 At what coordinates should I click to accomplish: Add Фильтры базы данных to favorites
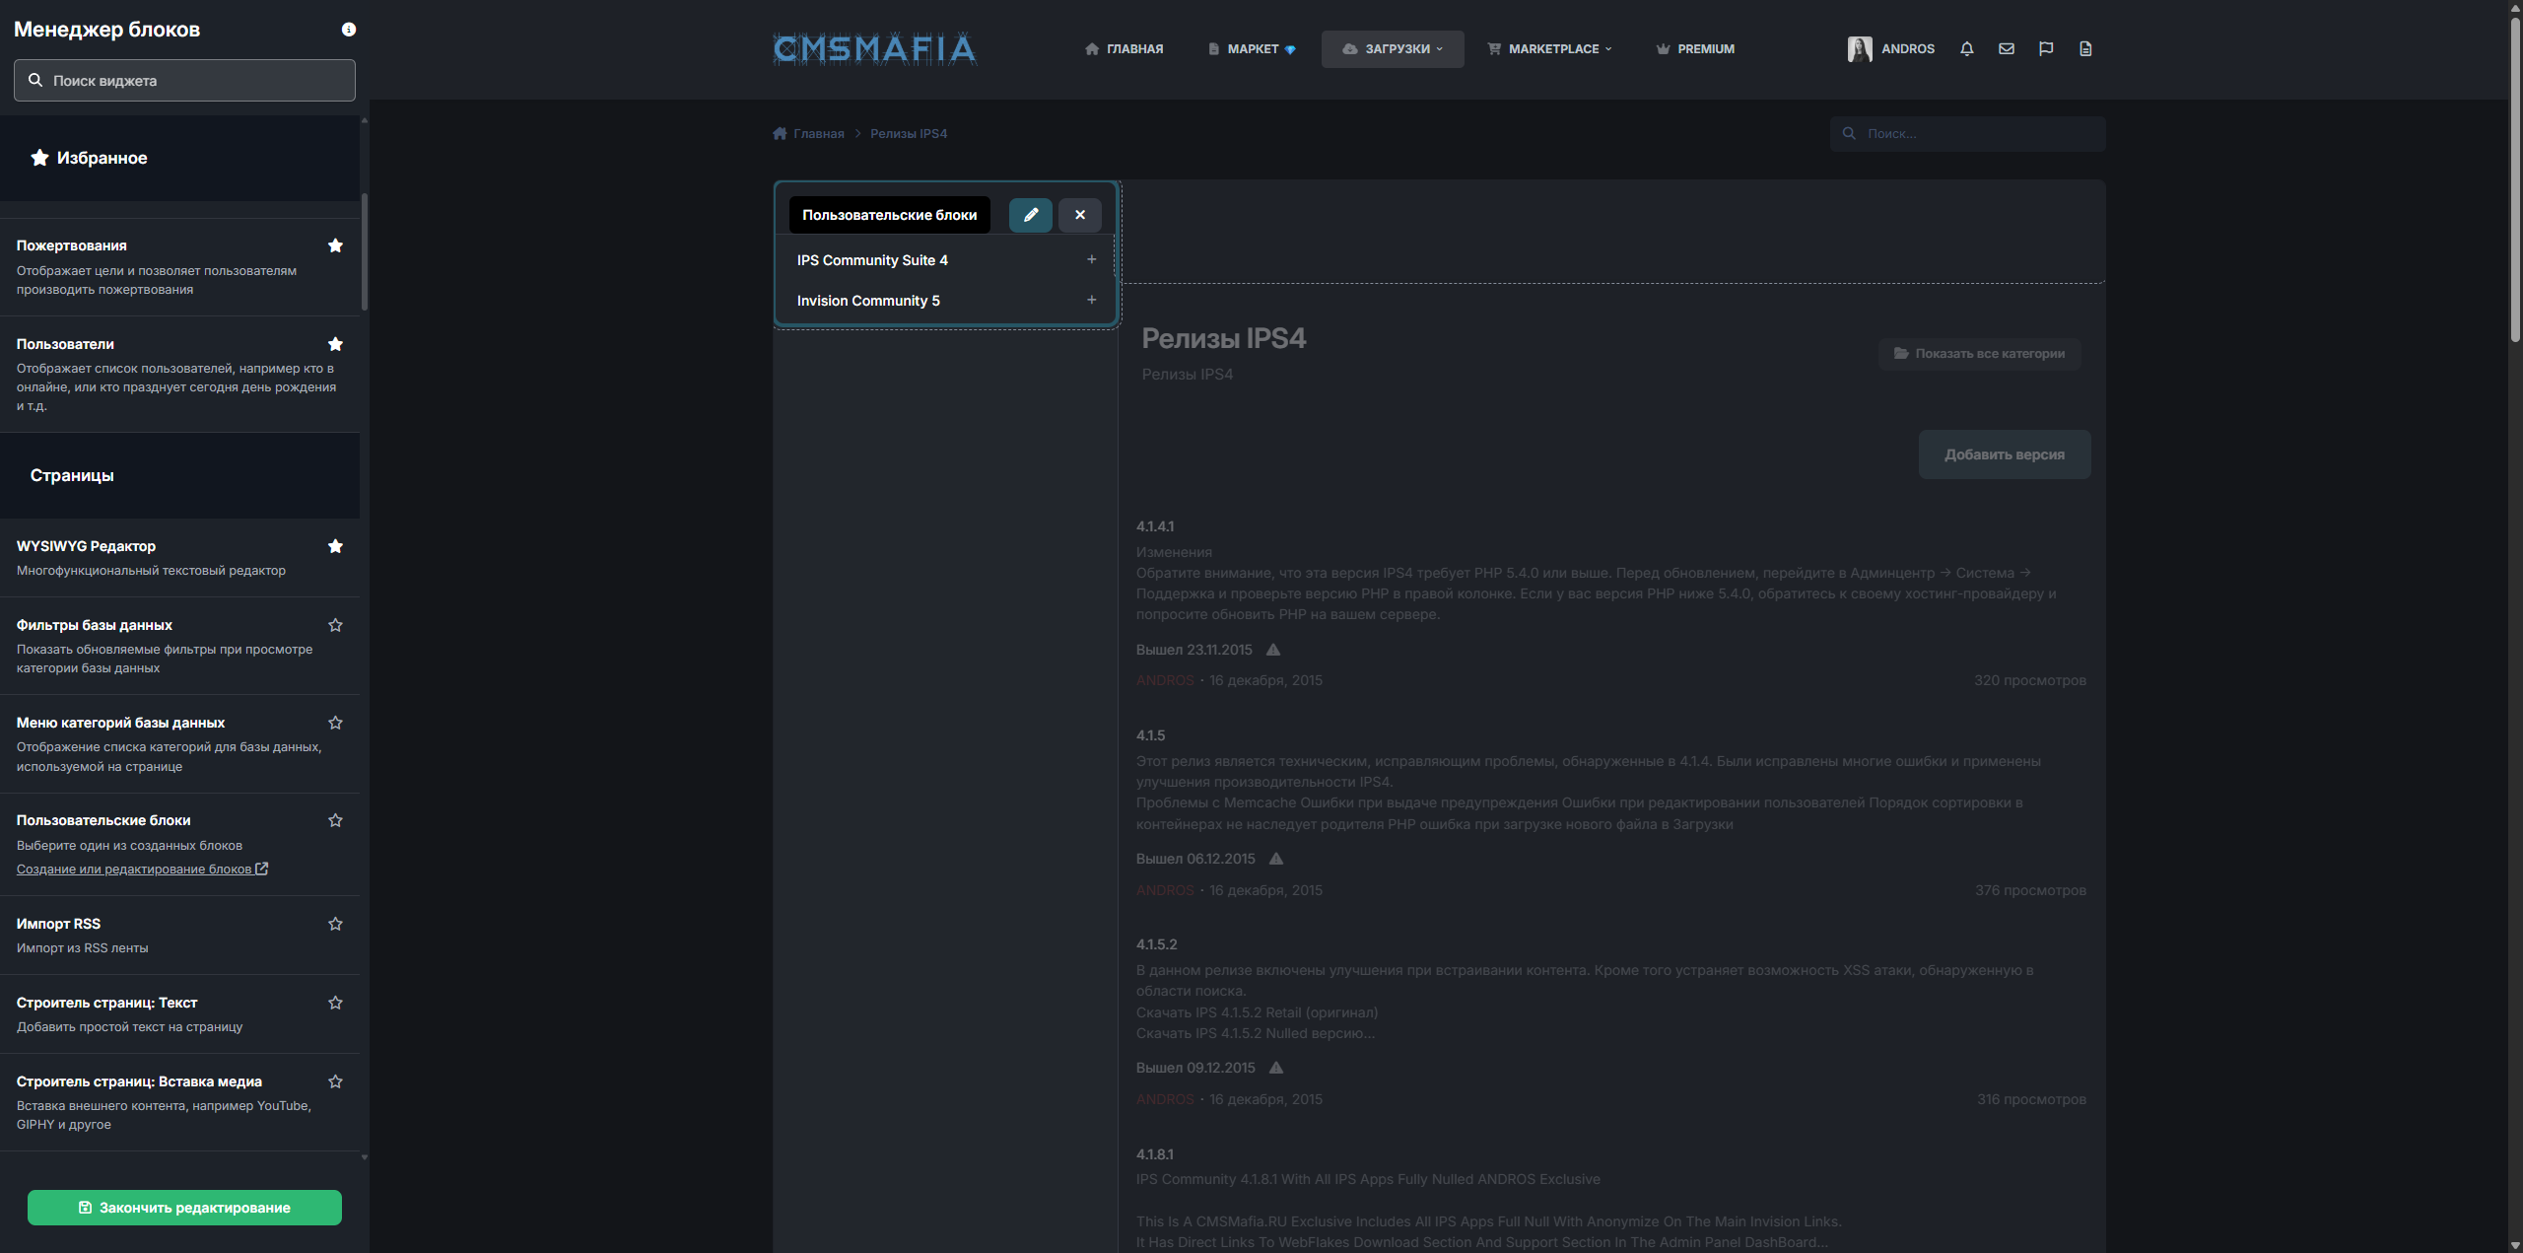click(335, 625)
